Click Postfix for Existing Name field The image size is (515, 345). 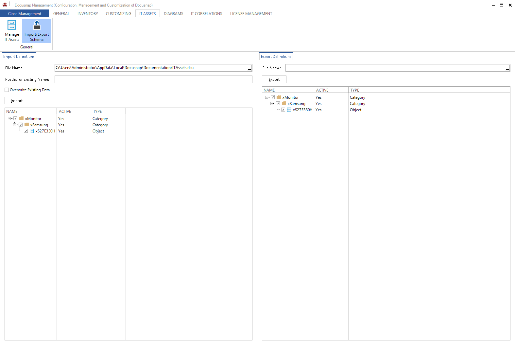pos(153,79)
